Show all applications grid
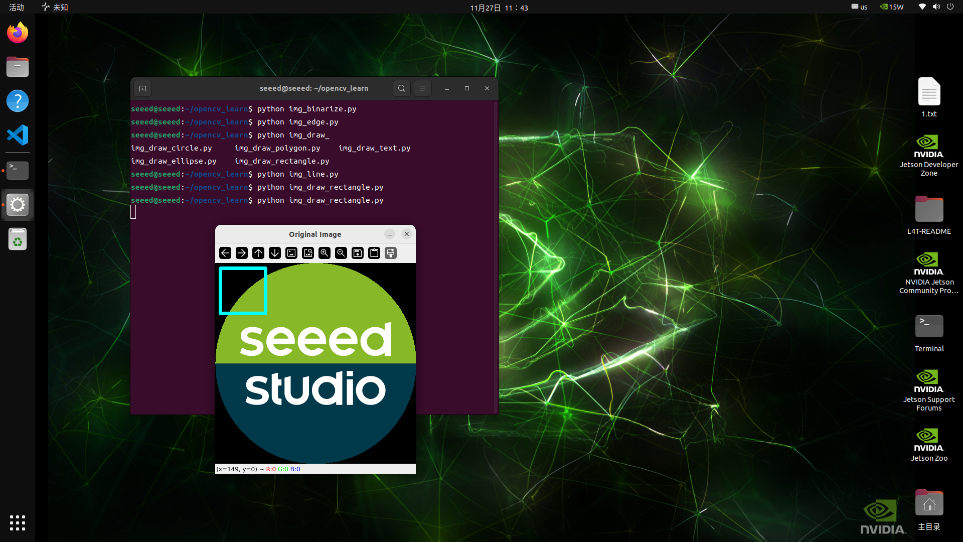963x542 pixels. click(x=18, y=523)
